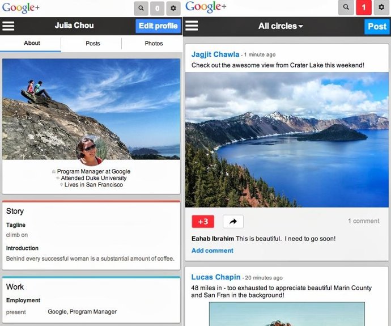Open settings gear on the stream screen
Screen dimensions: 391x326
pos(381,7)
